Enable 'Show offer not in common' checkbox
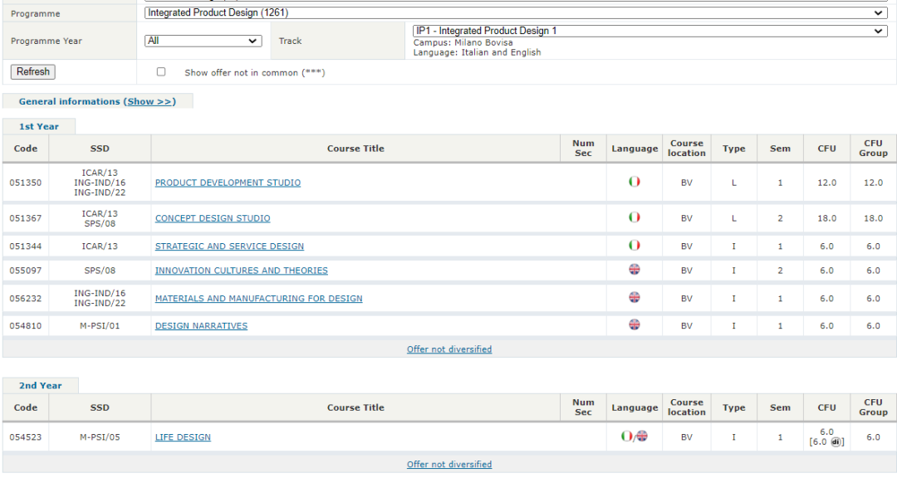 [161, 72]
